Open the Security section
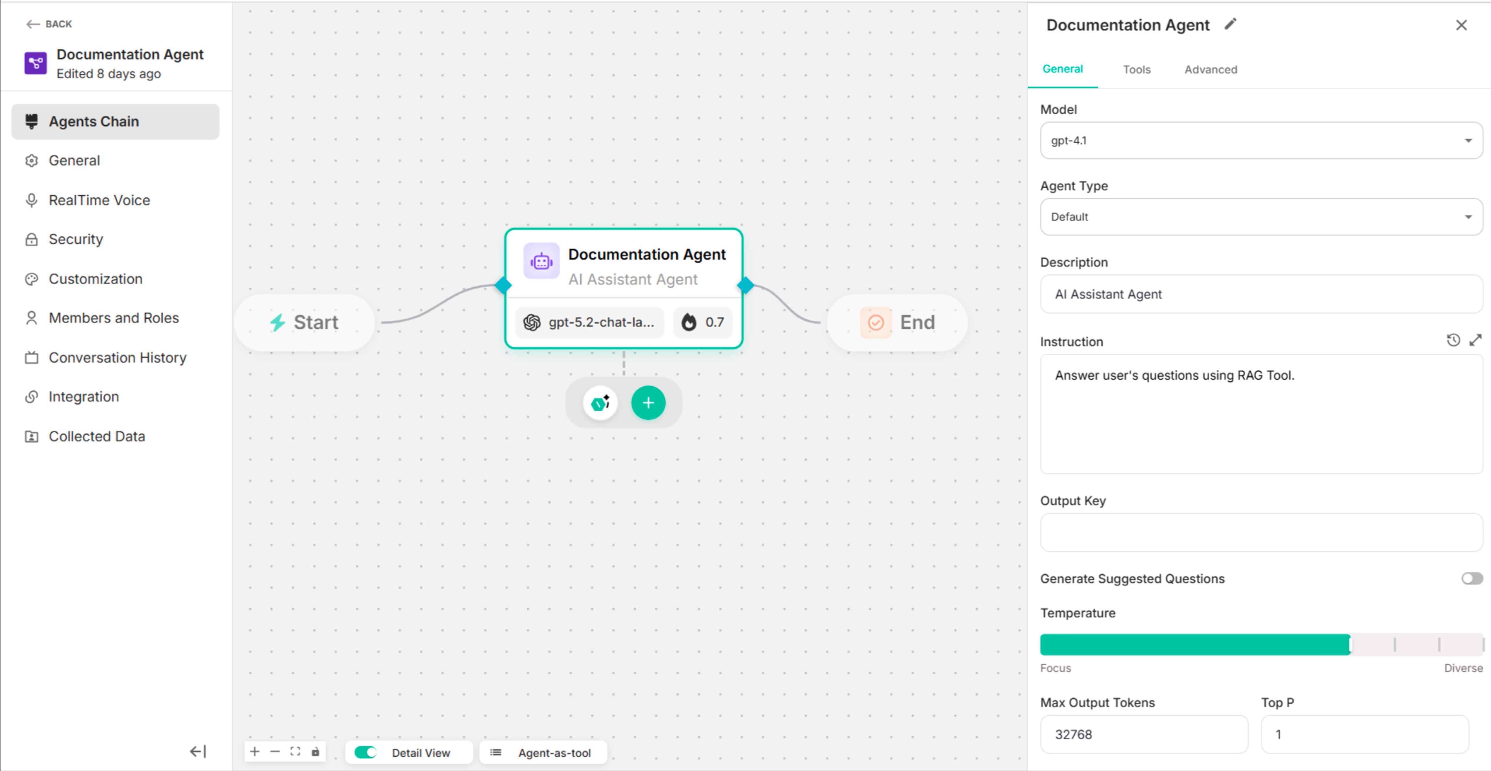Viewport: 1491px width, 771px height. (x=75, y=239)
